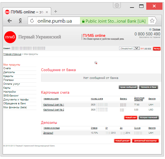Open Мои финансы (beta) in sidebar
Image resolution: width=165 pixels, height=159 pixels.
click(x=15, y=107)
